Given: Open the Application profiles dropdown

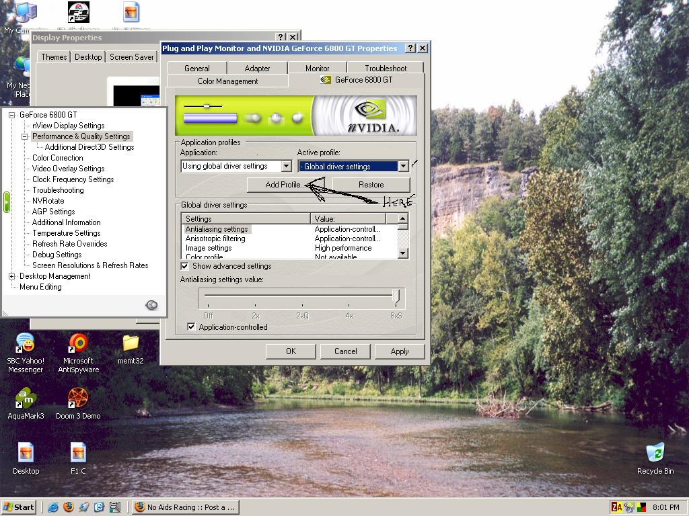Looking at the screenshot, I should (x=286, y=167).
